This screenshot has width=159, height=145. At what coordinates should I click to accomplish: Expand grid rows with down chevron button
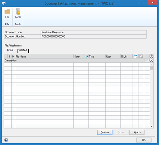[x=151, y=60]
